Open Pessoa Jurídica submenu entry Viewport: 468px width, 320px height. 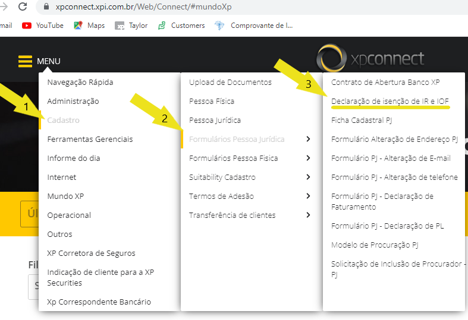click(x=215, y=121)
